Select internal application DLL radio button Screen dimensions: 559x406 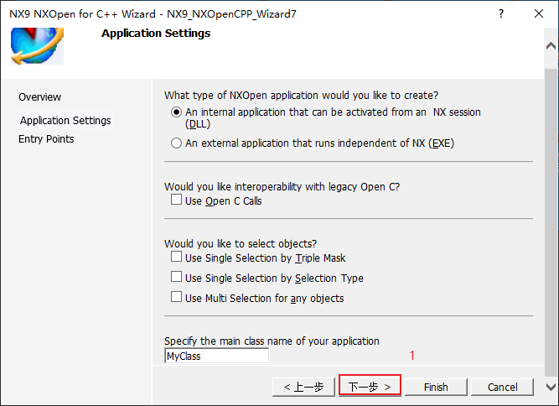(x=176, y=112)
